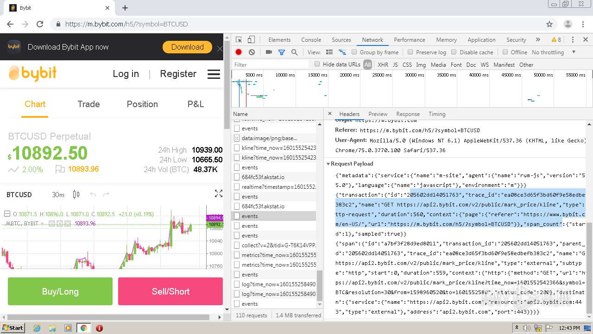The height and width of the screenshot is (334, 593).
Task: Click the Start button
Action: 13,328
